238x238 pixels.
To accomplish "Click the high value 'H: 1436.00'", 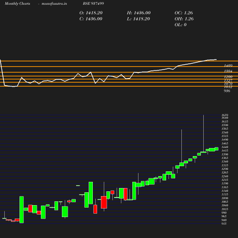I will coord(139,13).
